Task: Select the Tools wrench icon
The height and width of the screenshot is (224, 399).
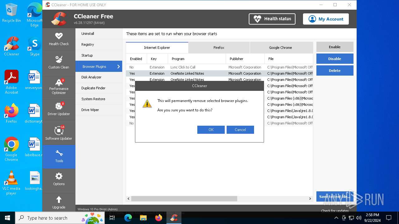Action: click(59, 153)
